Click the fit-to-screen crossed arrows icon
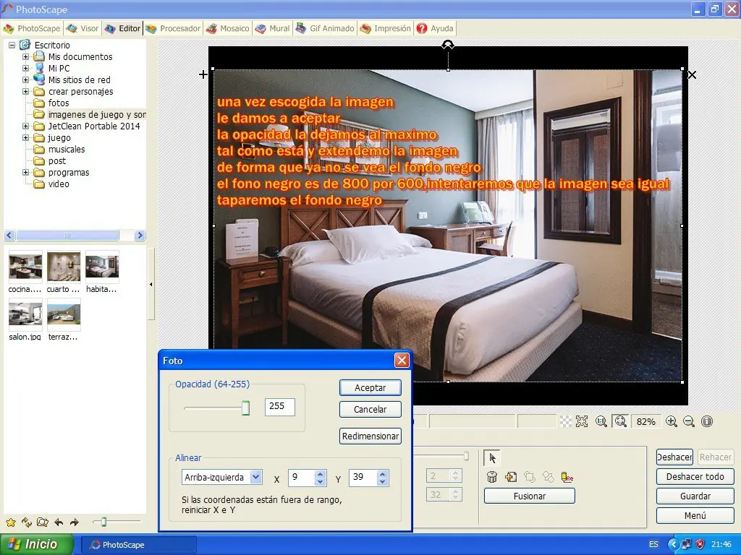 (582, 421)
